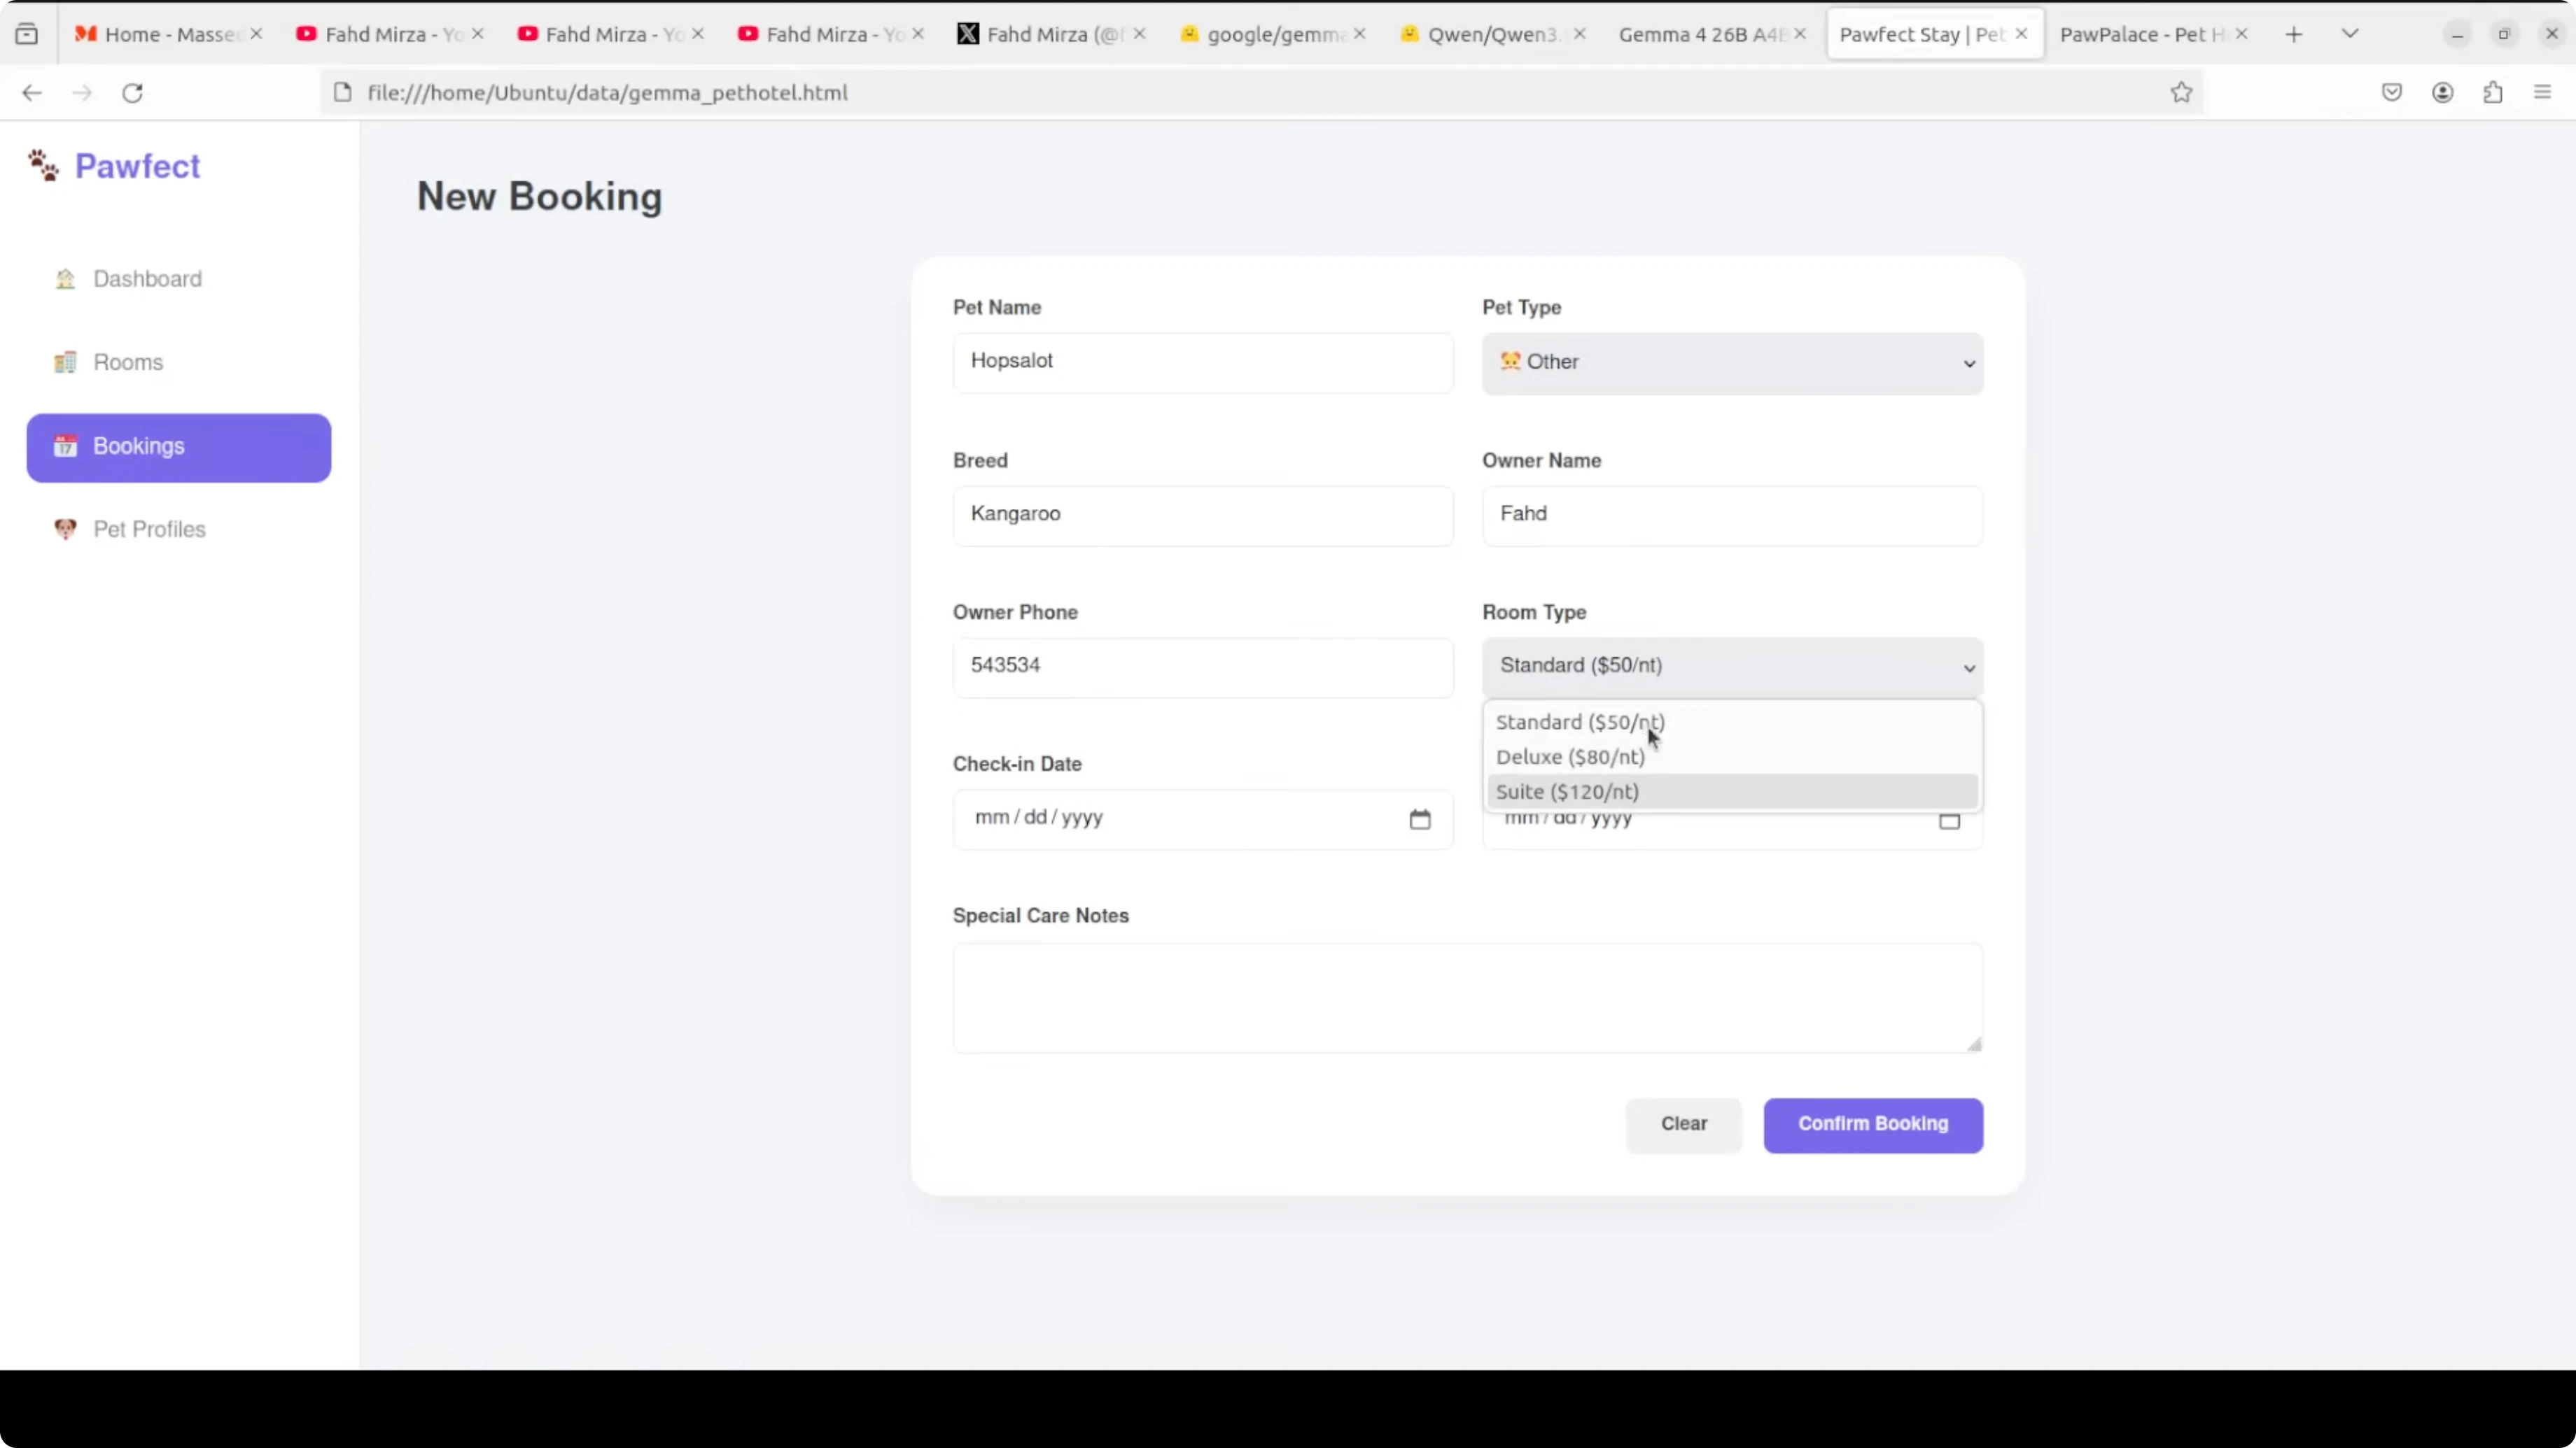Switch to the PawPalace browser tab
This screenshot has width=2576, height=1448.
coord(2140,35)
